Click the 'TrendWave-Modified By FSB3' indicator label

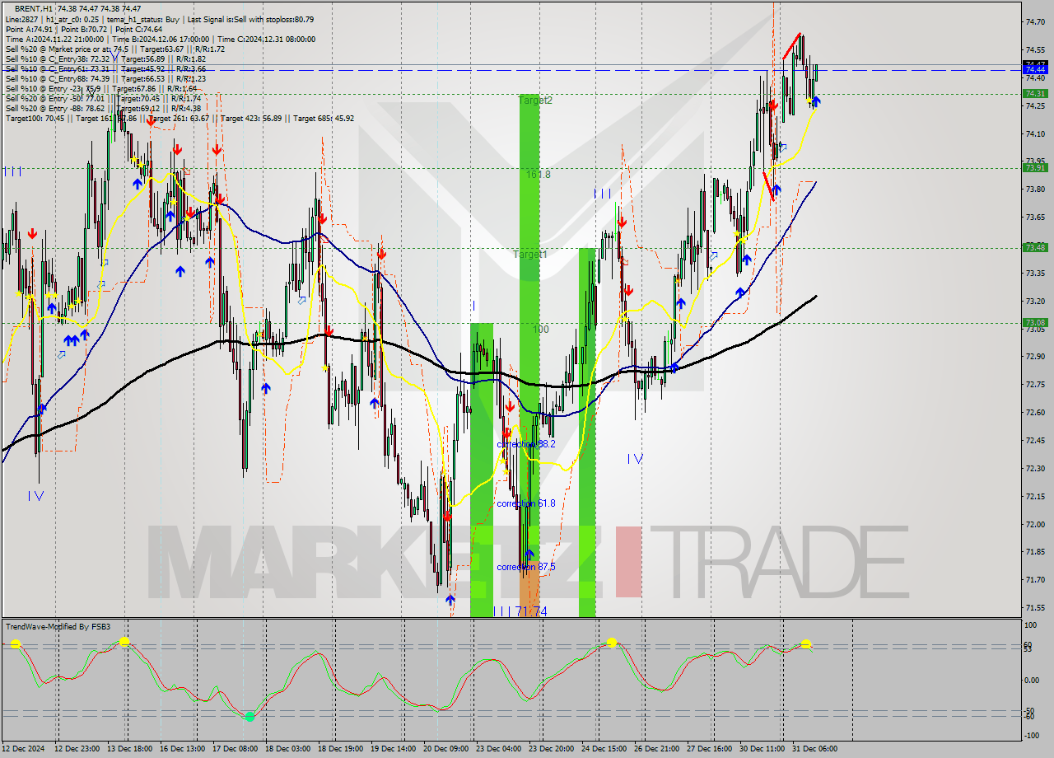[58, 627]
